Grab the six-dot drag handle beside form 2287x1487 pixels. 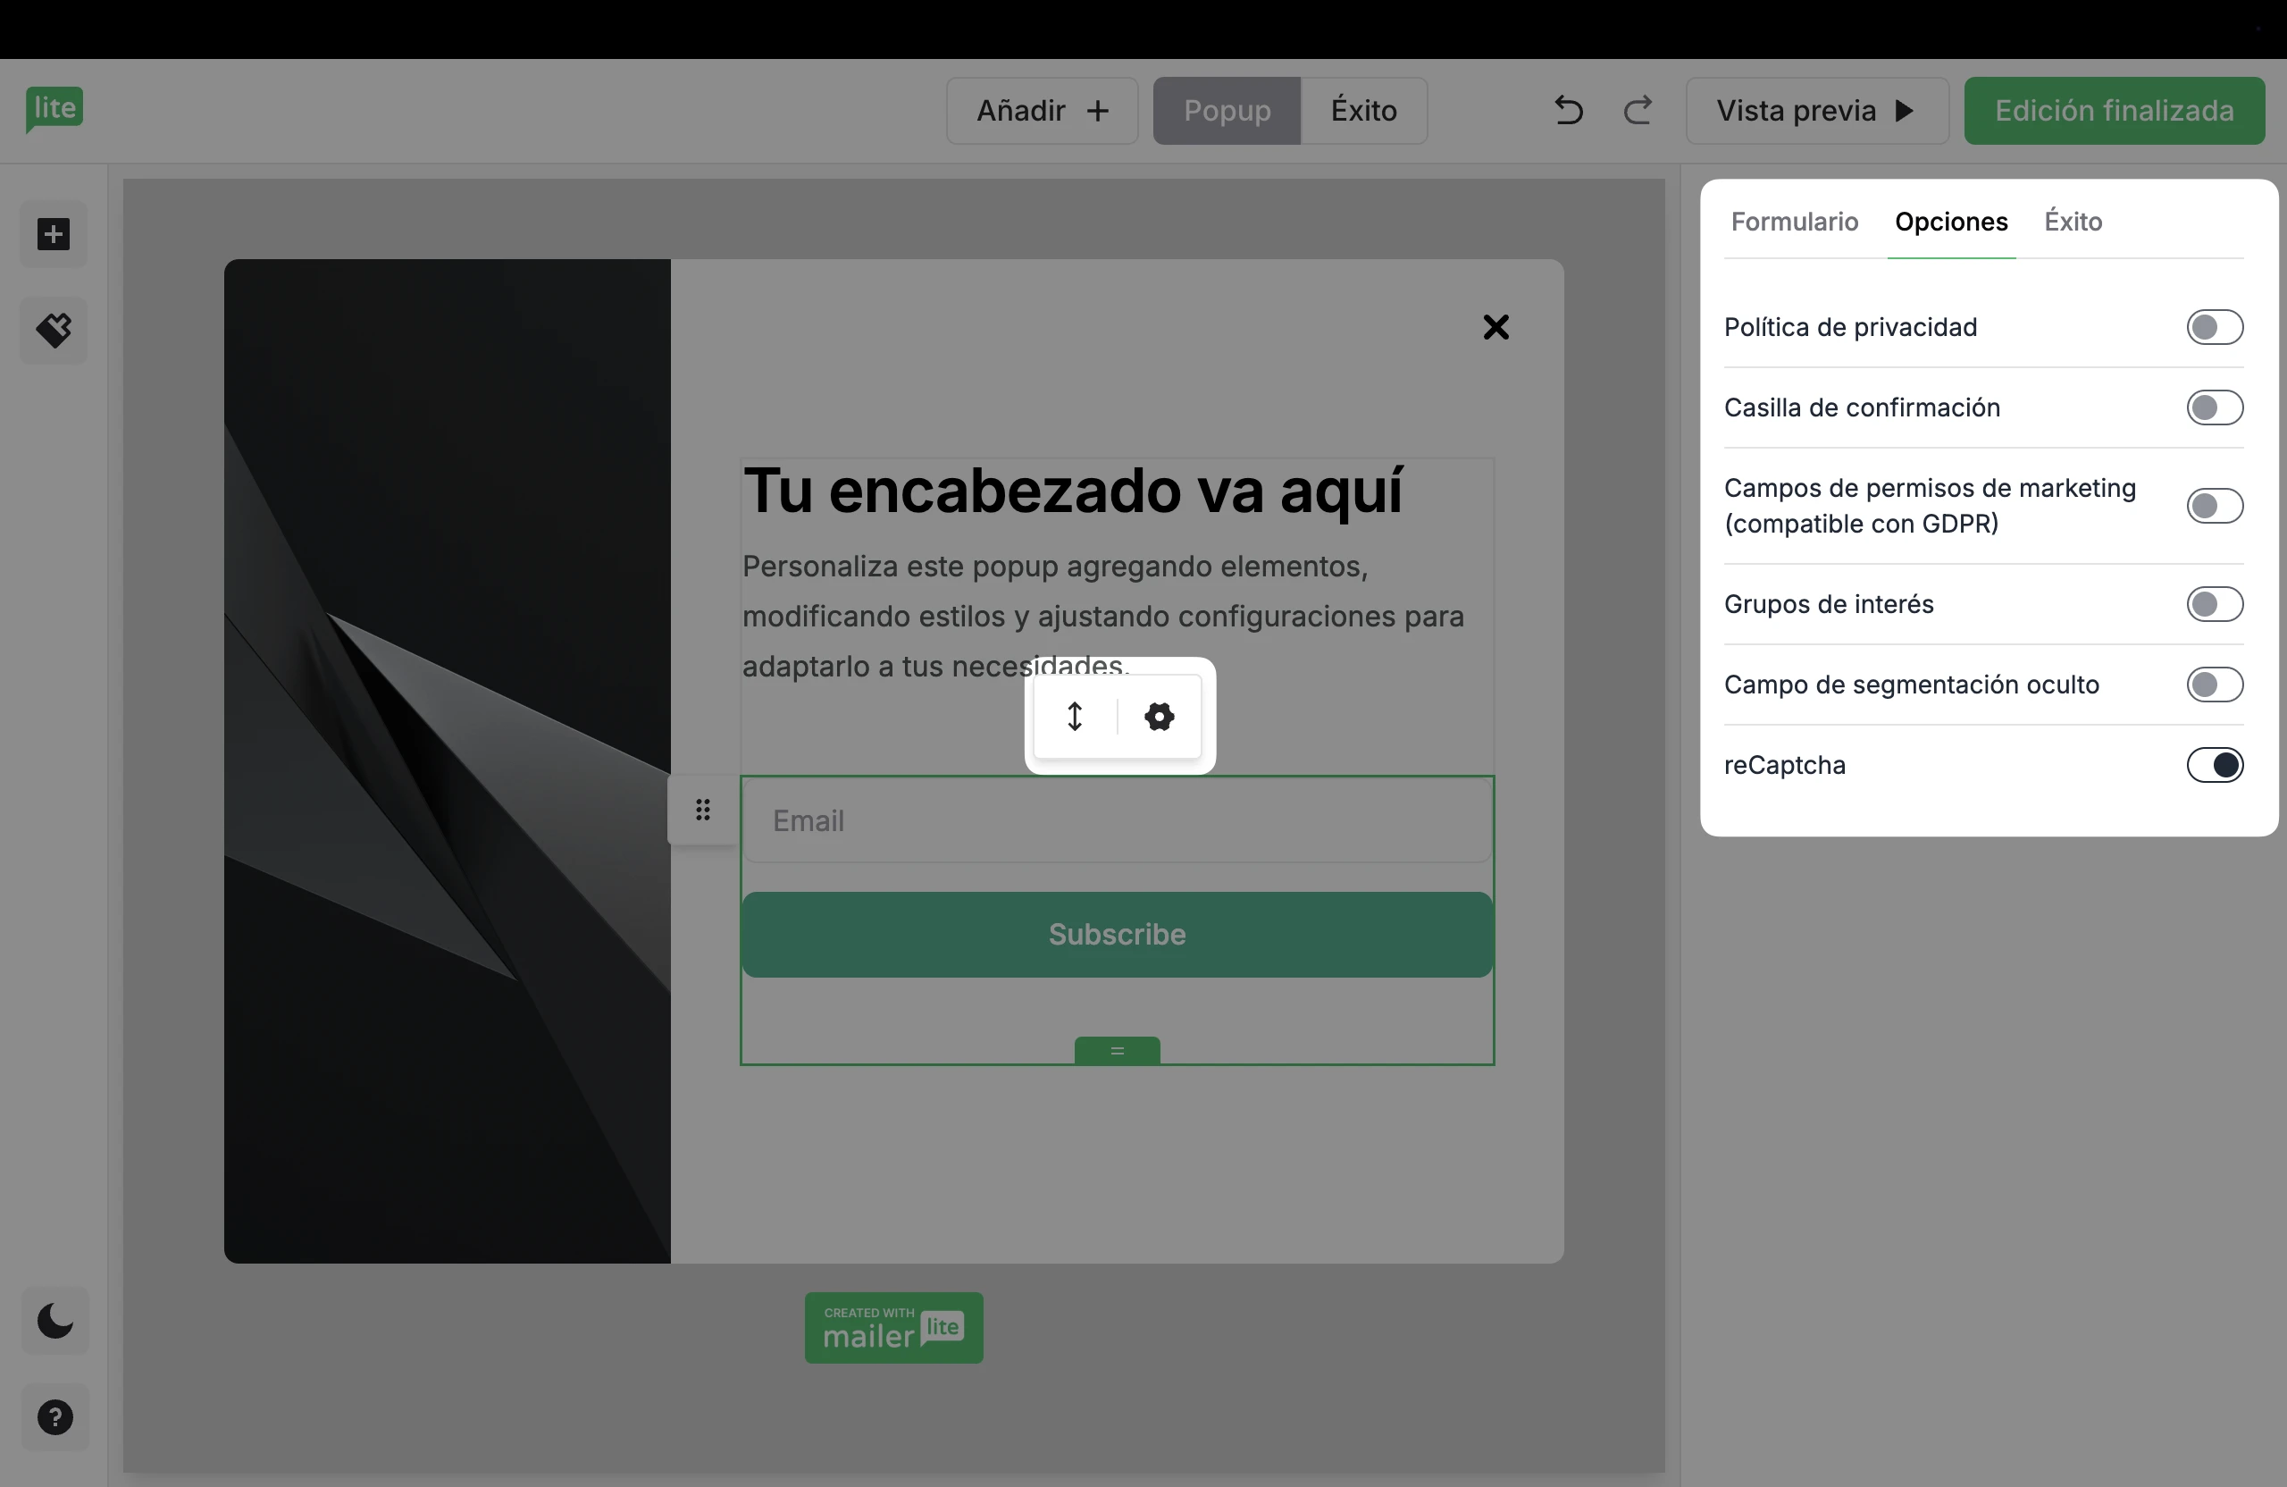click(x=703, y=811)
